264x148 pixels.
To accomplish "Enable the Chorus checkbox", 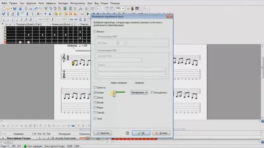I will point(95,97).
